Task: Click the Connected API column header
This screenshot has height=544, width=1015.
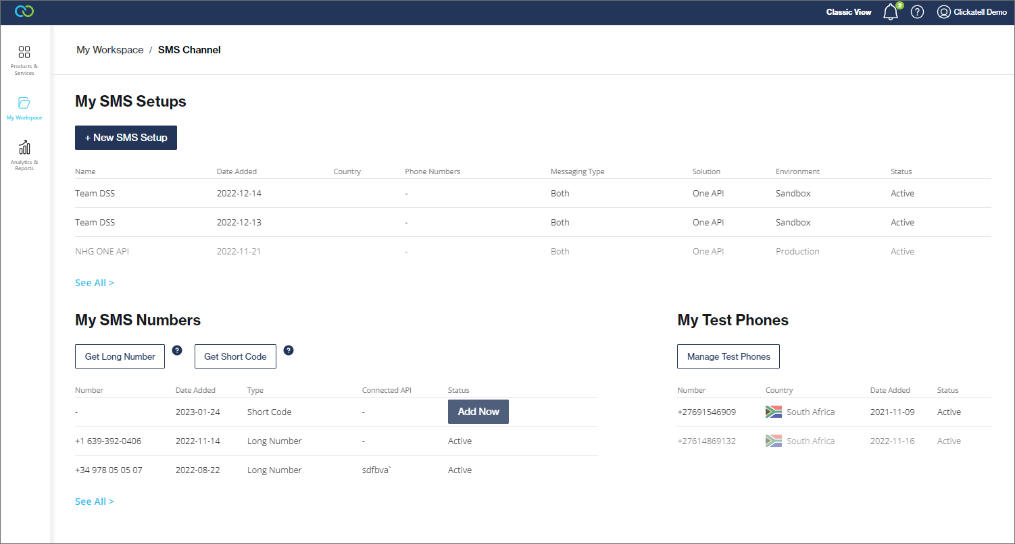Action: click(x=387, y=390)
